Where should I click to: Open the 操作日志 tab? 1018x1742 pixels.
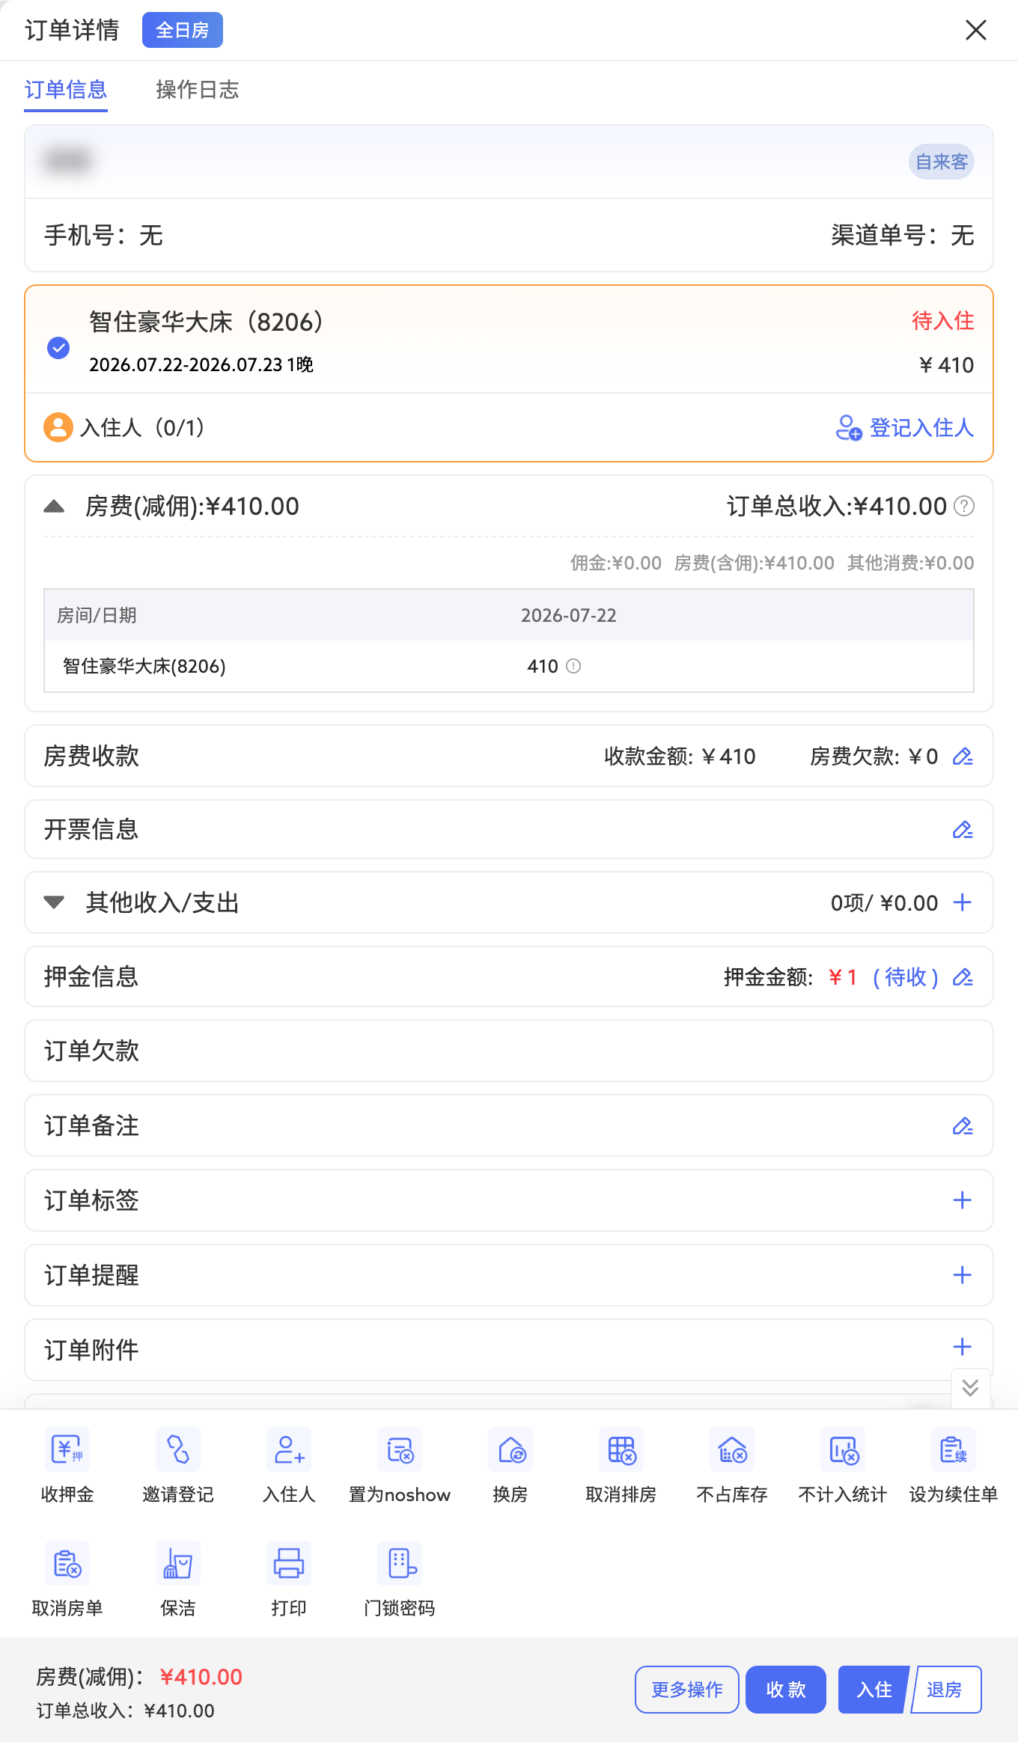point(198,90)
